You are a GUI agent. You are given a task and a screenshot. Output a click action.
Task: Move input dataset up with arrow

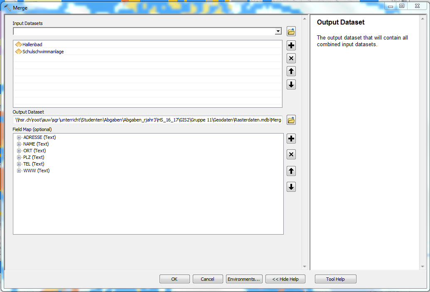291,71
